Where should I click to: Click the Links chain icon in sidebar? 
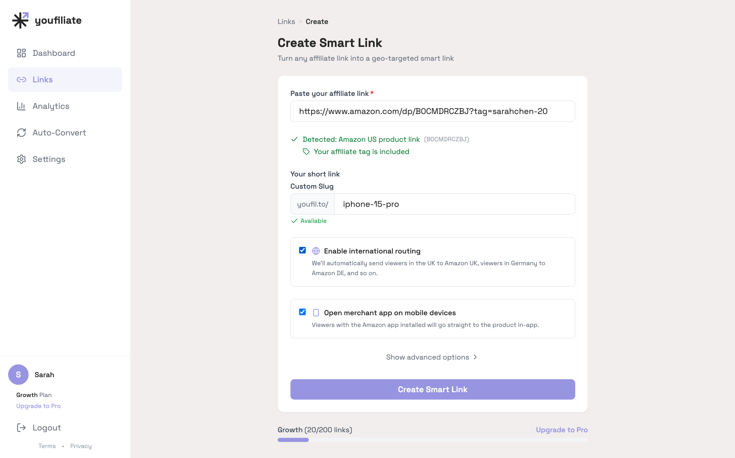pyautogui.click(x=21, y=80)
